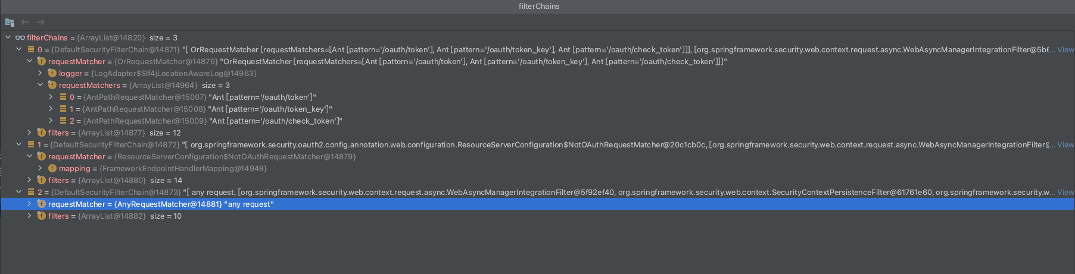
Task: Open View link for DefaultSecurityFilterChain@14871 value
Action: coord(1065,49)
